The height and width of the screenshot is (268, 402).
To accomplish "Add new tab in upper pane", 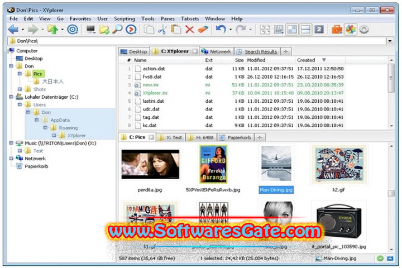I will (x=286, y=51).
